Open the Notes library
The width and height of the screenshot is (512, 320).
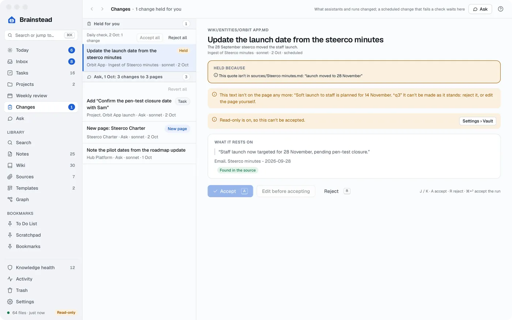(41, 154)
